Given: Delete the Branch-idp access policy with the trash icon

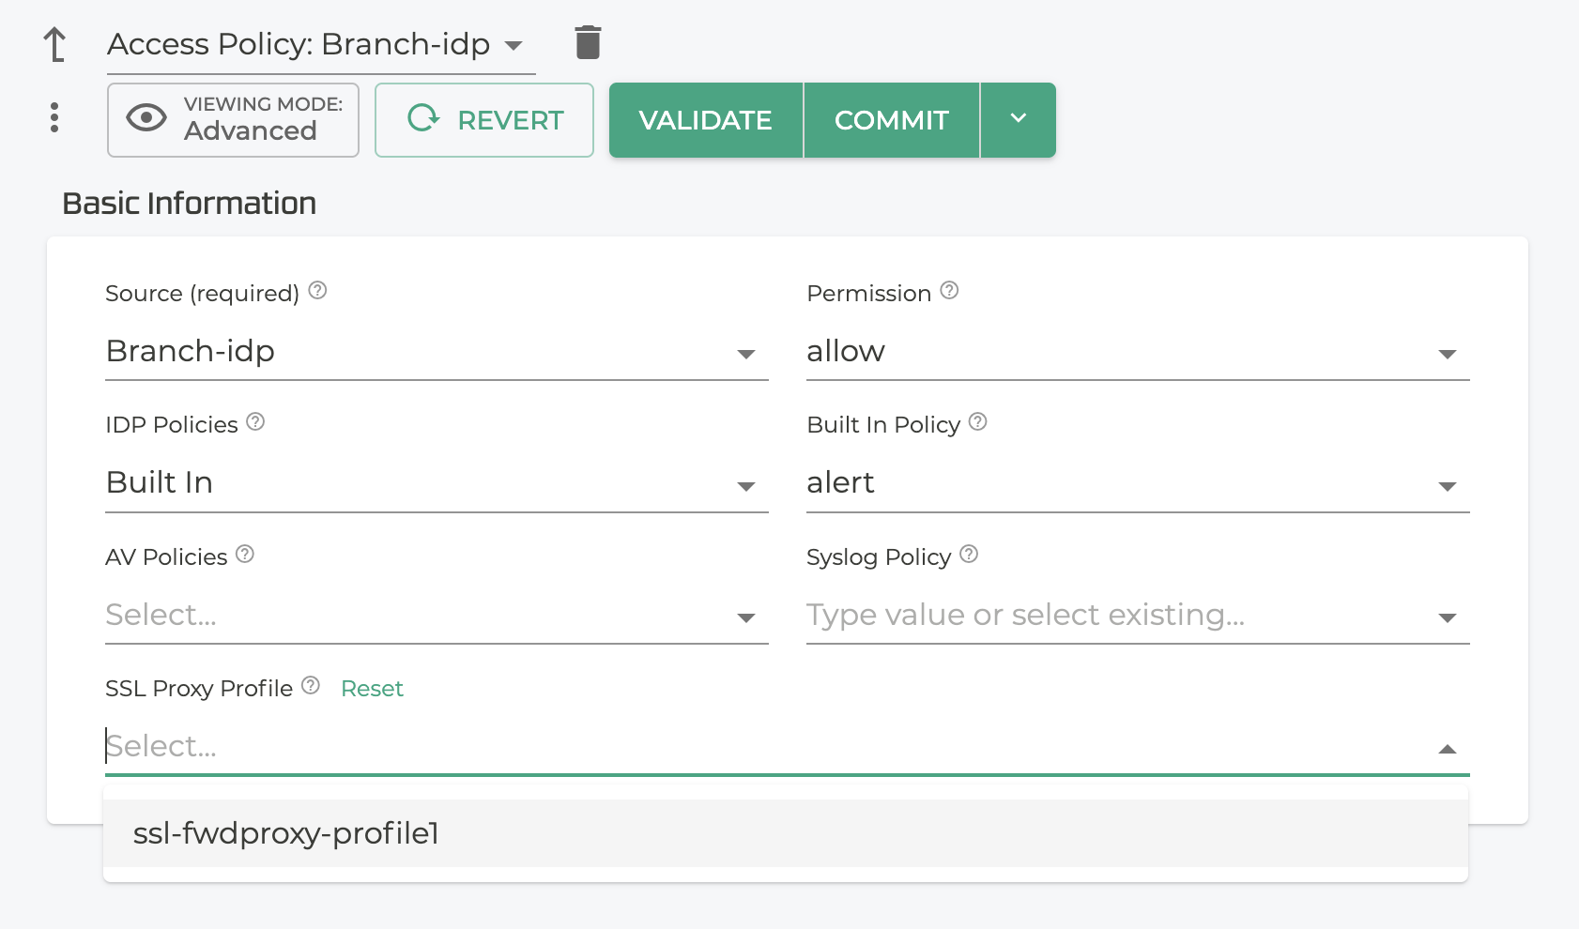Looking at the screenshot, I should pyautogui.click(x=588, y=42).
